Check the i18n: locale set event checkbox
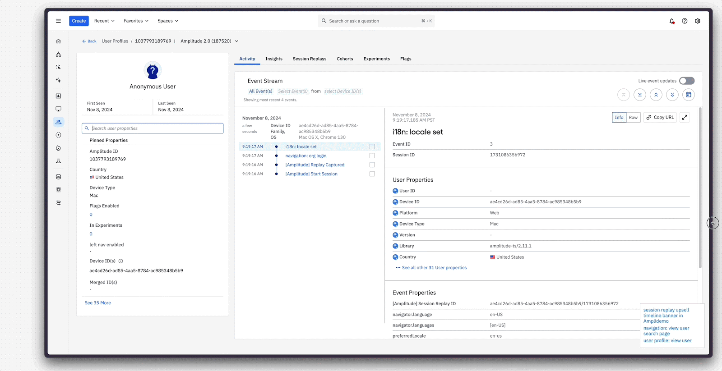The height and width of the screenshot is (371, 722). coord(372,147)
